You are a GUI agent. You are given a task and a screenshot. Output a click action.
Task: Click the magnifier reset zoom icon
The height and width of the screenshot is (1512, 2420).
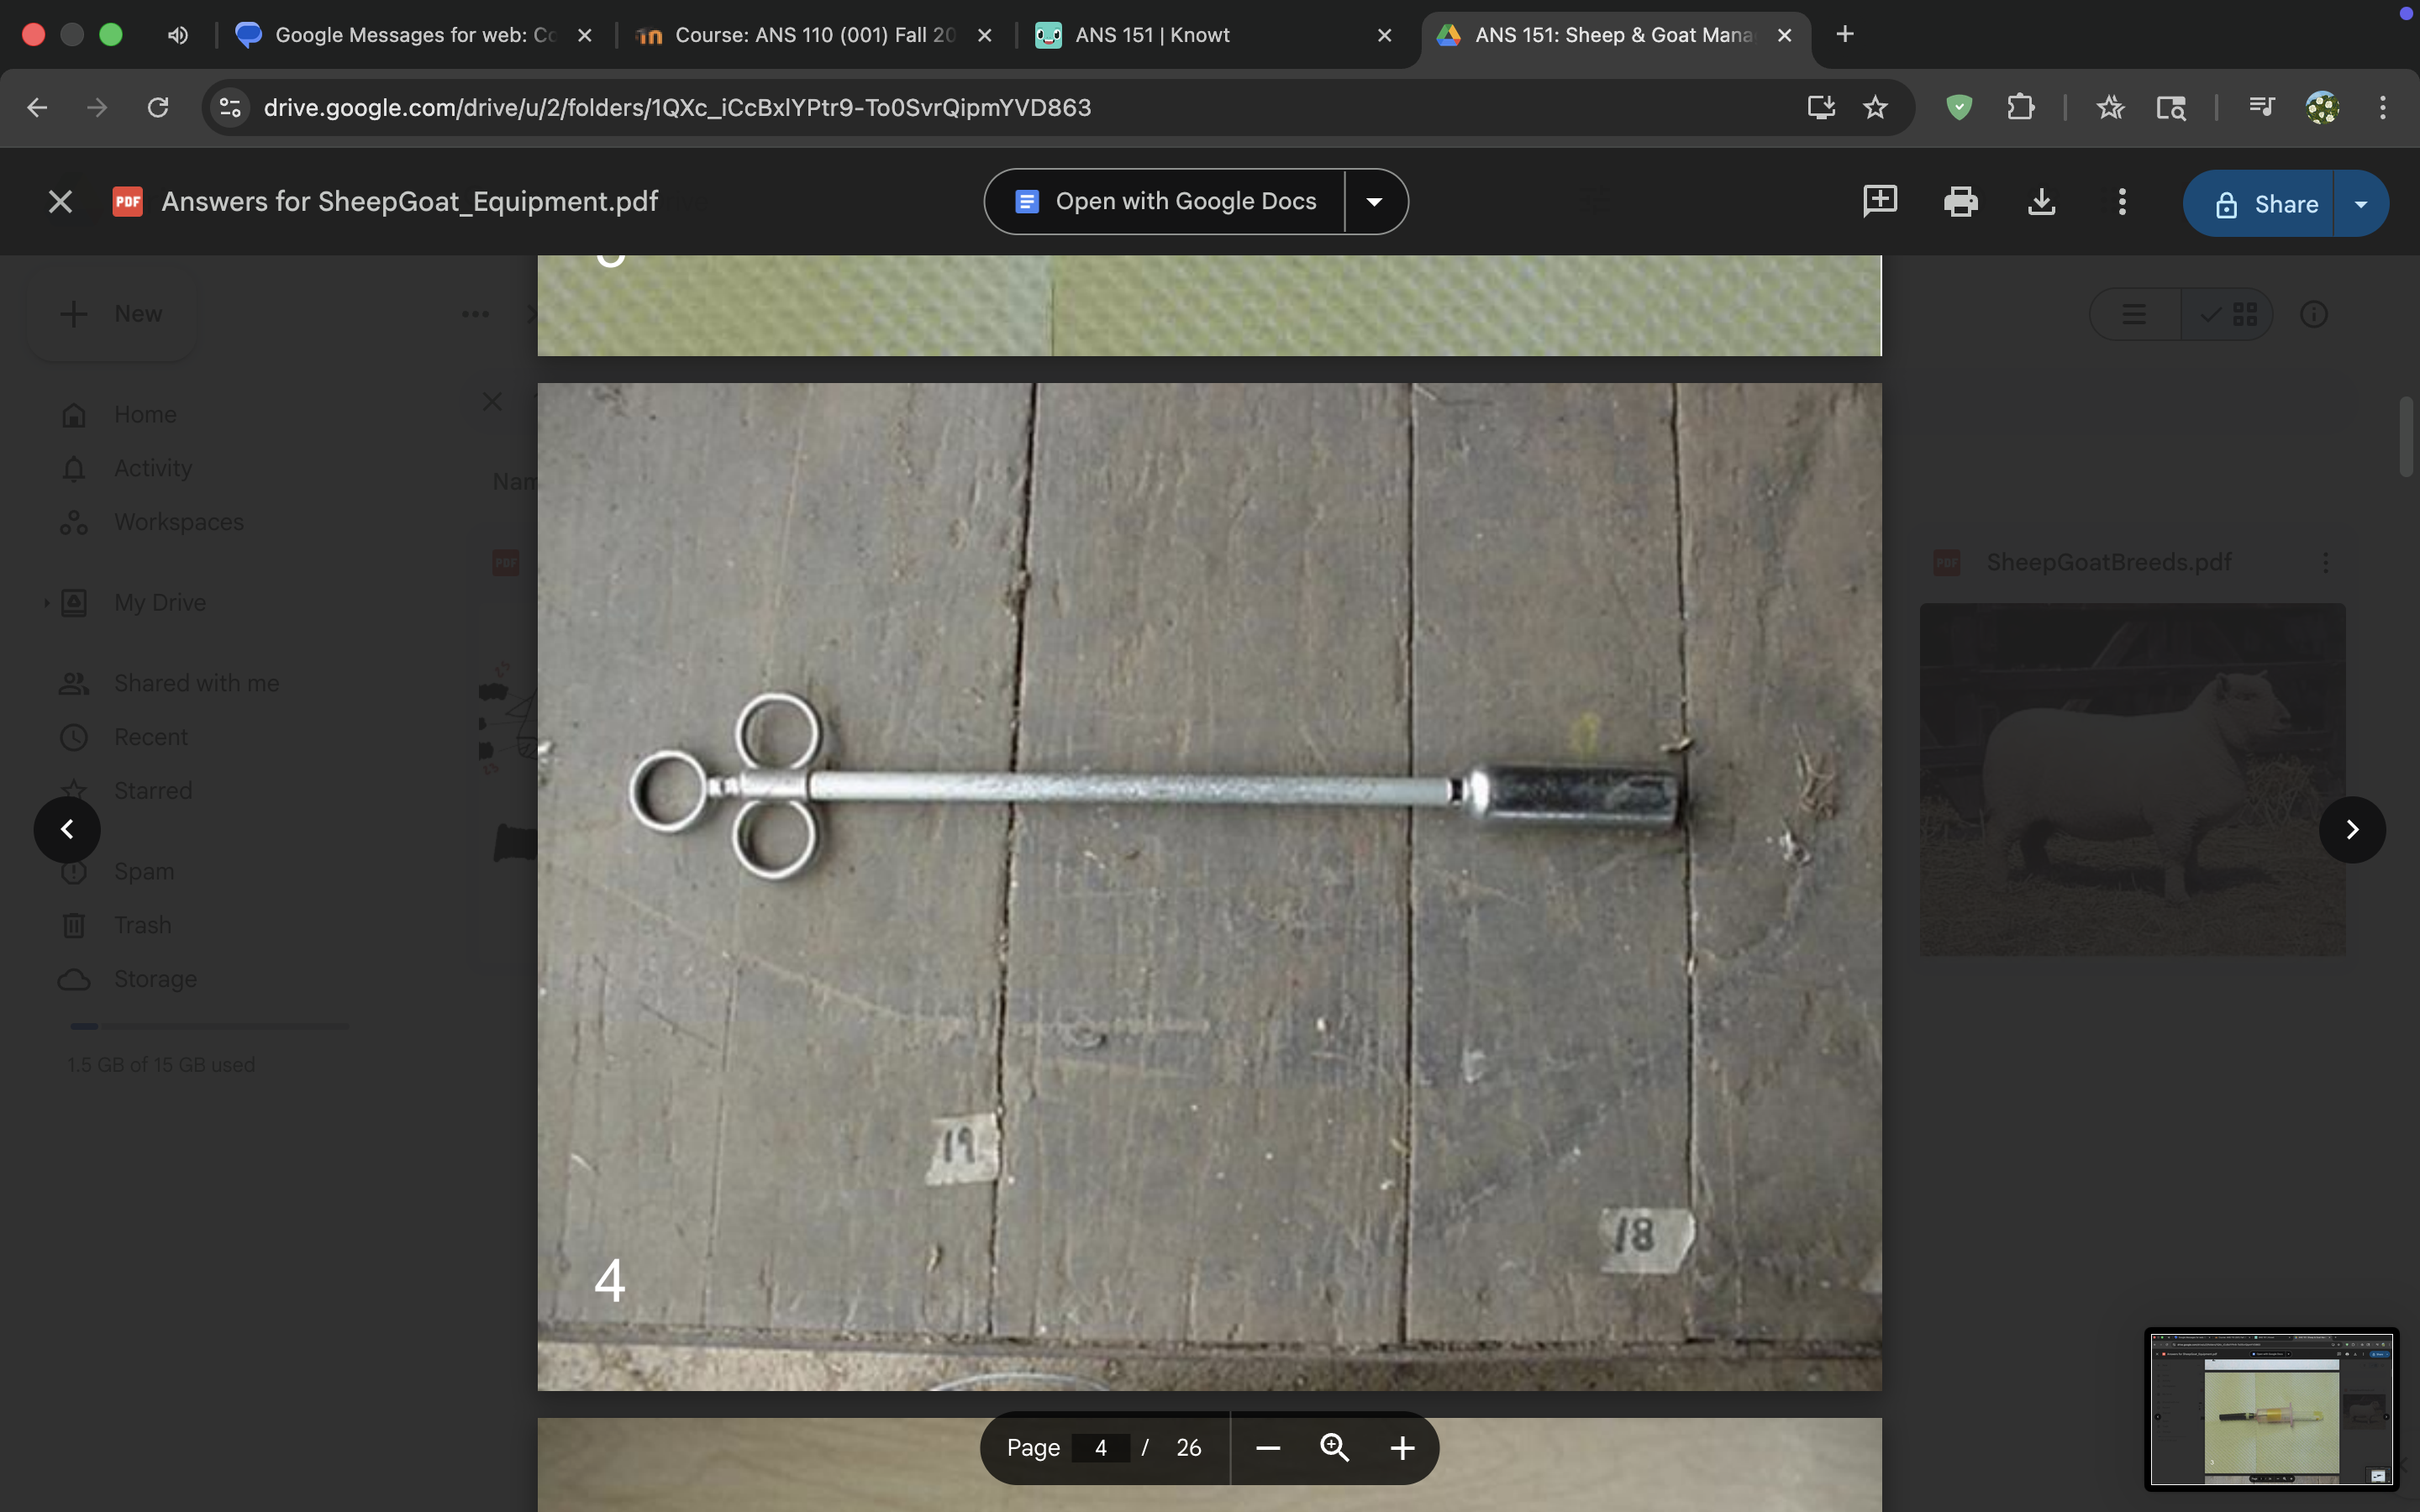pos(1334,1447)
